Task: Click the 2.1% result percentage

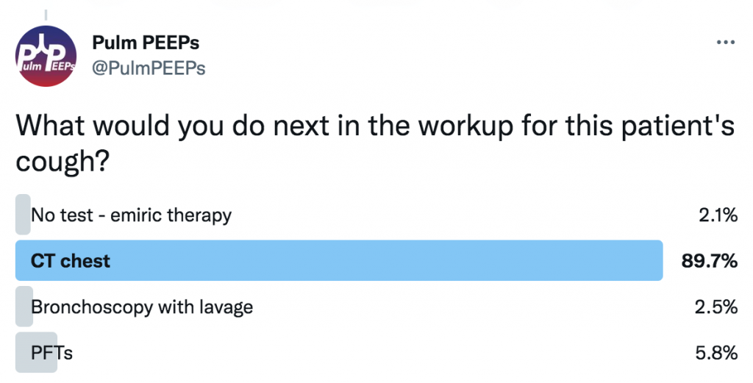Action: [718, 215]
